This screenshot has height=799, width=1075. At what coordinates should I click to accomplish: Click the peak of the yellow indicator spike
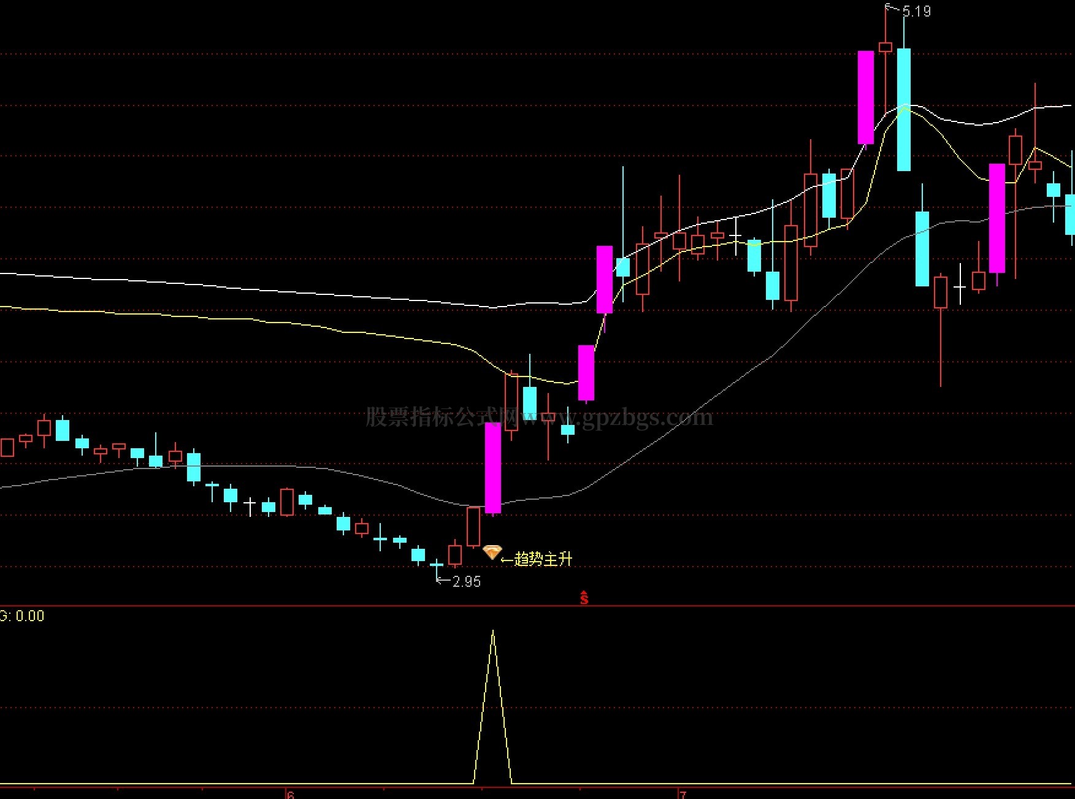point(493,632)
